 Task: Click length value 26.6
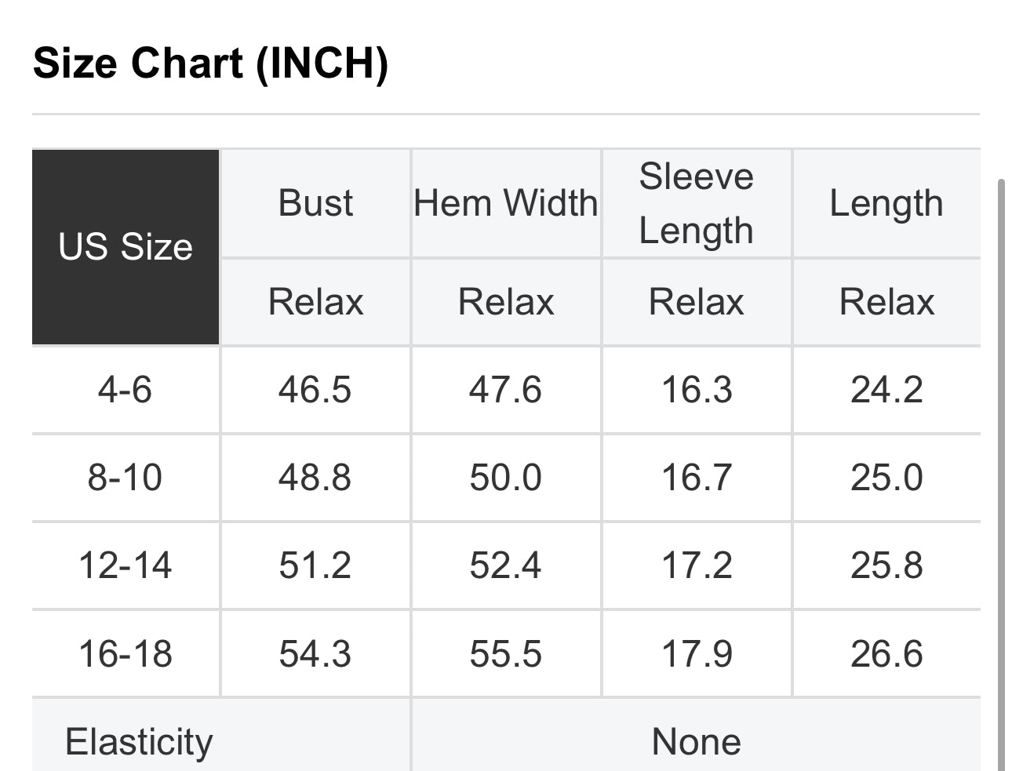click(x=886, y=653)
